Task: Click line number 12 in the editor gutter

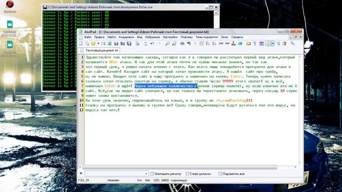Action: pyautogui.click(x=81, y=110)
